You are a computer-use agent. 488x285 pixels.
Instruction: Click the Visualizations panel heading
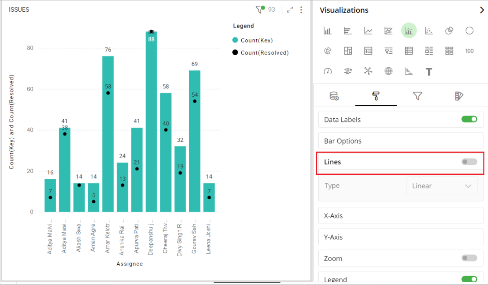[x=344, y=10]
